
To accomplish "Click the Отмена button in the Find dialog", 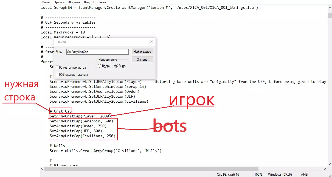I will [x=142, y=60].
